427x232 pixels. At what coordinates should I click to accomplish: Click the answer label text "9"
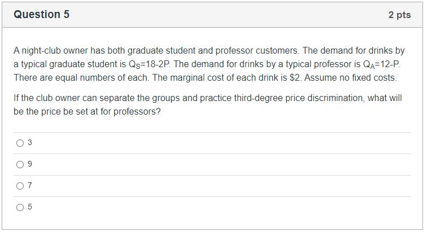pos(30,164)
